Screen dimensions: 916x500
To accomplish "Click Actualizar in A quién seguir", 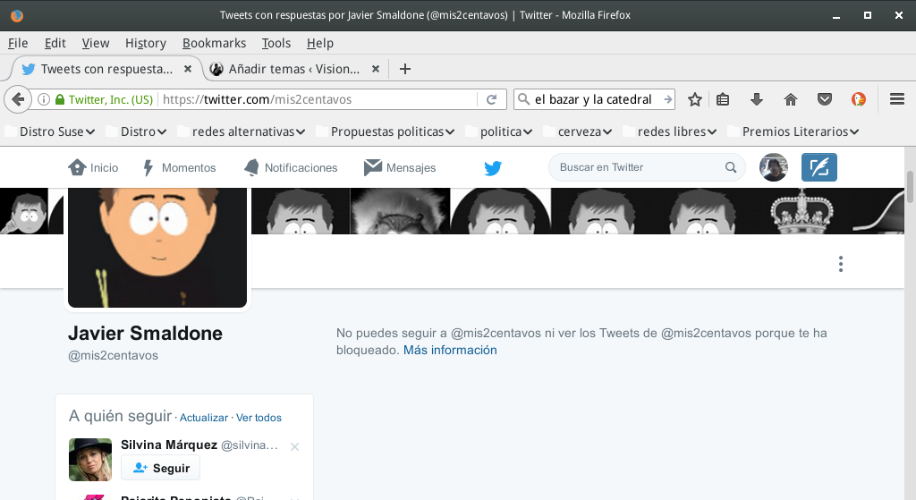I will [x=204, y=418].
